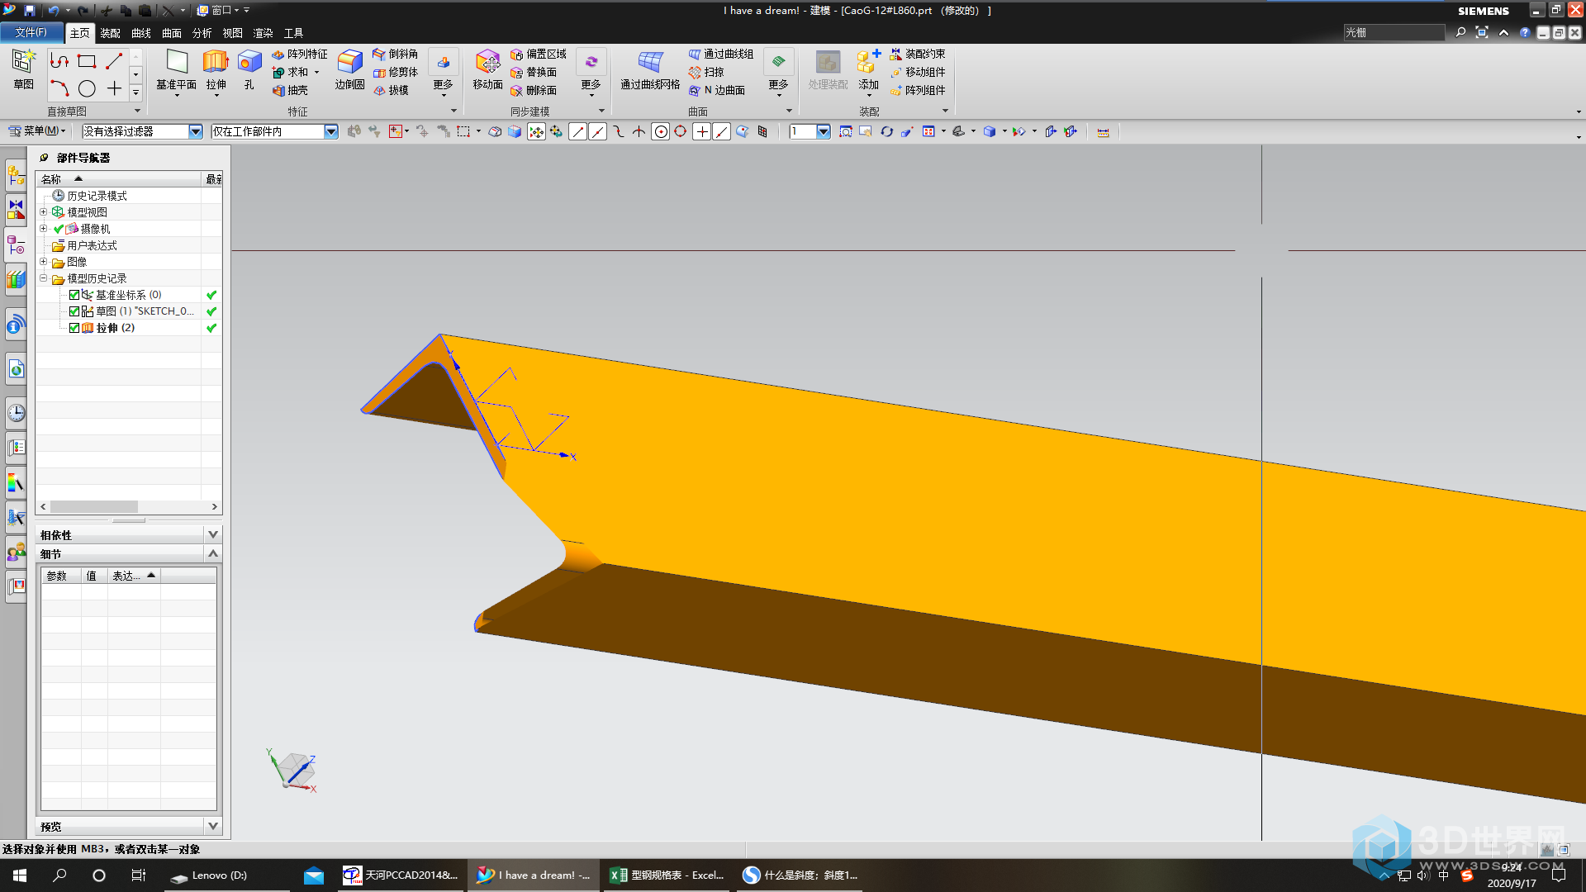Choose the 孔 (Hole) feature tool
This screenshot has width=1586, height=892.
(249, 69)
